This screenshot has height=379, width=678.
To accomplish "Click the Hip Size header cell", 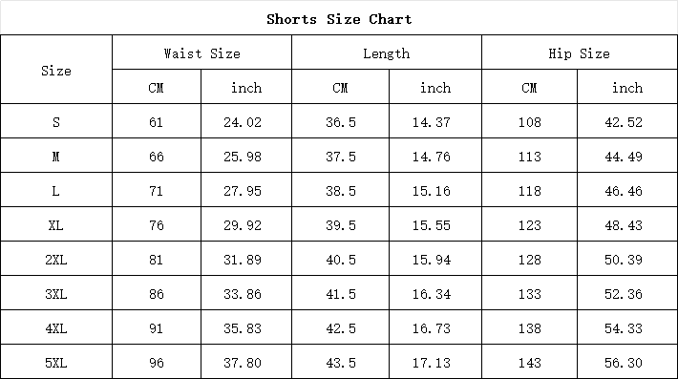I will coord(580,53).
